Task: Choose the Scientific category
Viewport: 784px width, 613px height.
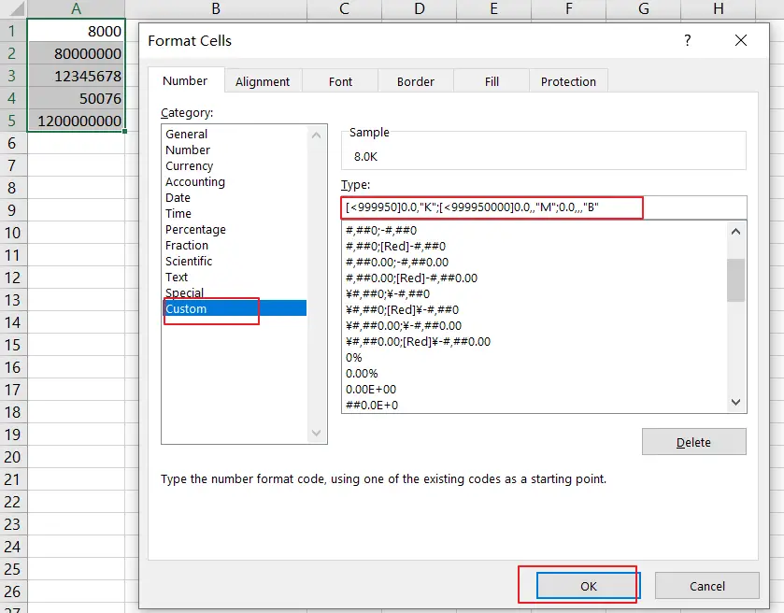Action: pos(192,261)
